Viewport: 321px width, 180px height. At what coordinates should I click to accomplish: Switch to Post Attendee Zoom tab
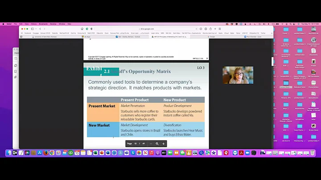click(253, 37)
